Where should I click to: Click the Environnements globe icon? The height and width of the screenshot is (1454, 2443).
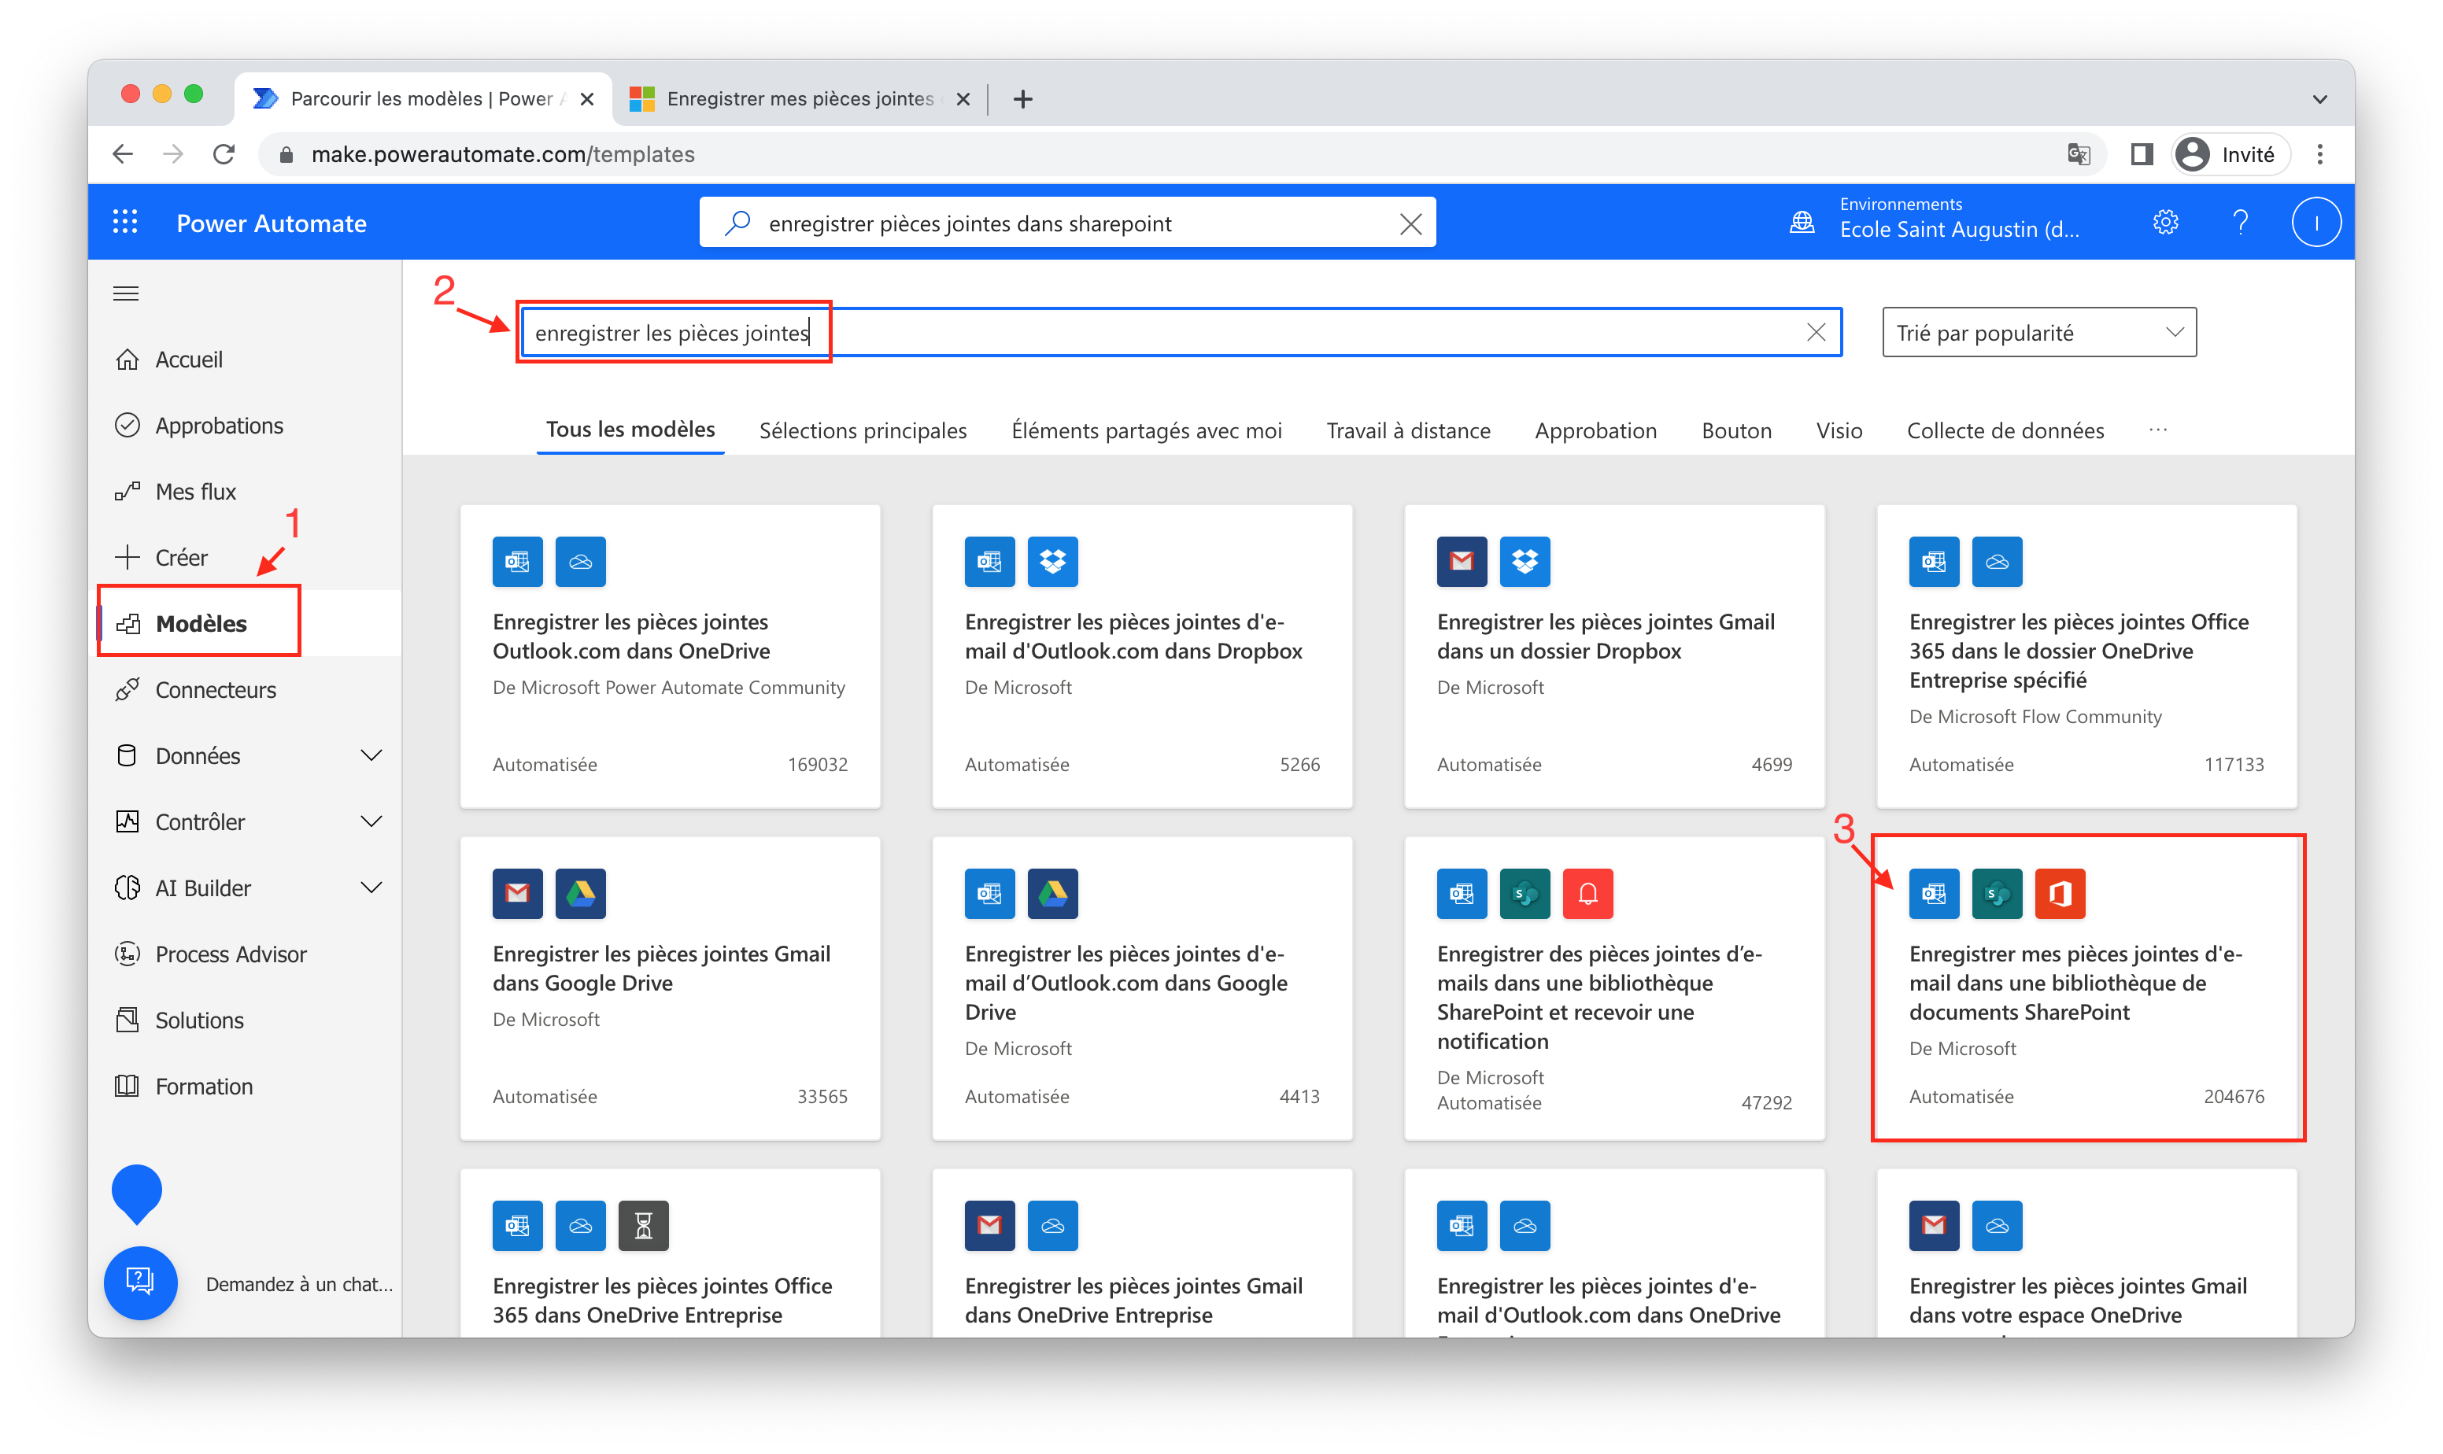1801,223
